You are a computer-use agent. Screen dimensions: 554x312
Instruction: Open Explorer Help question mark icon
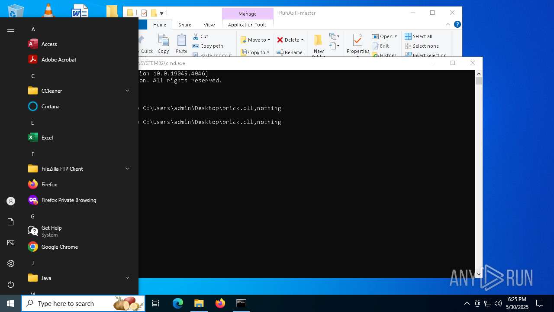pos(457,25)
